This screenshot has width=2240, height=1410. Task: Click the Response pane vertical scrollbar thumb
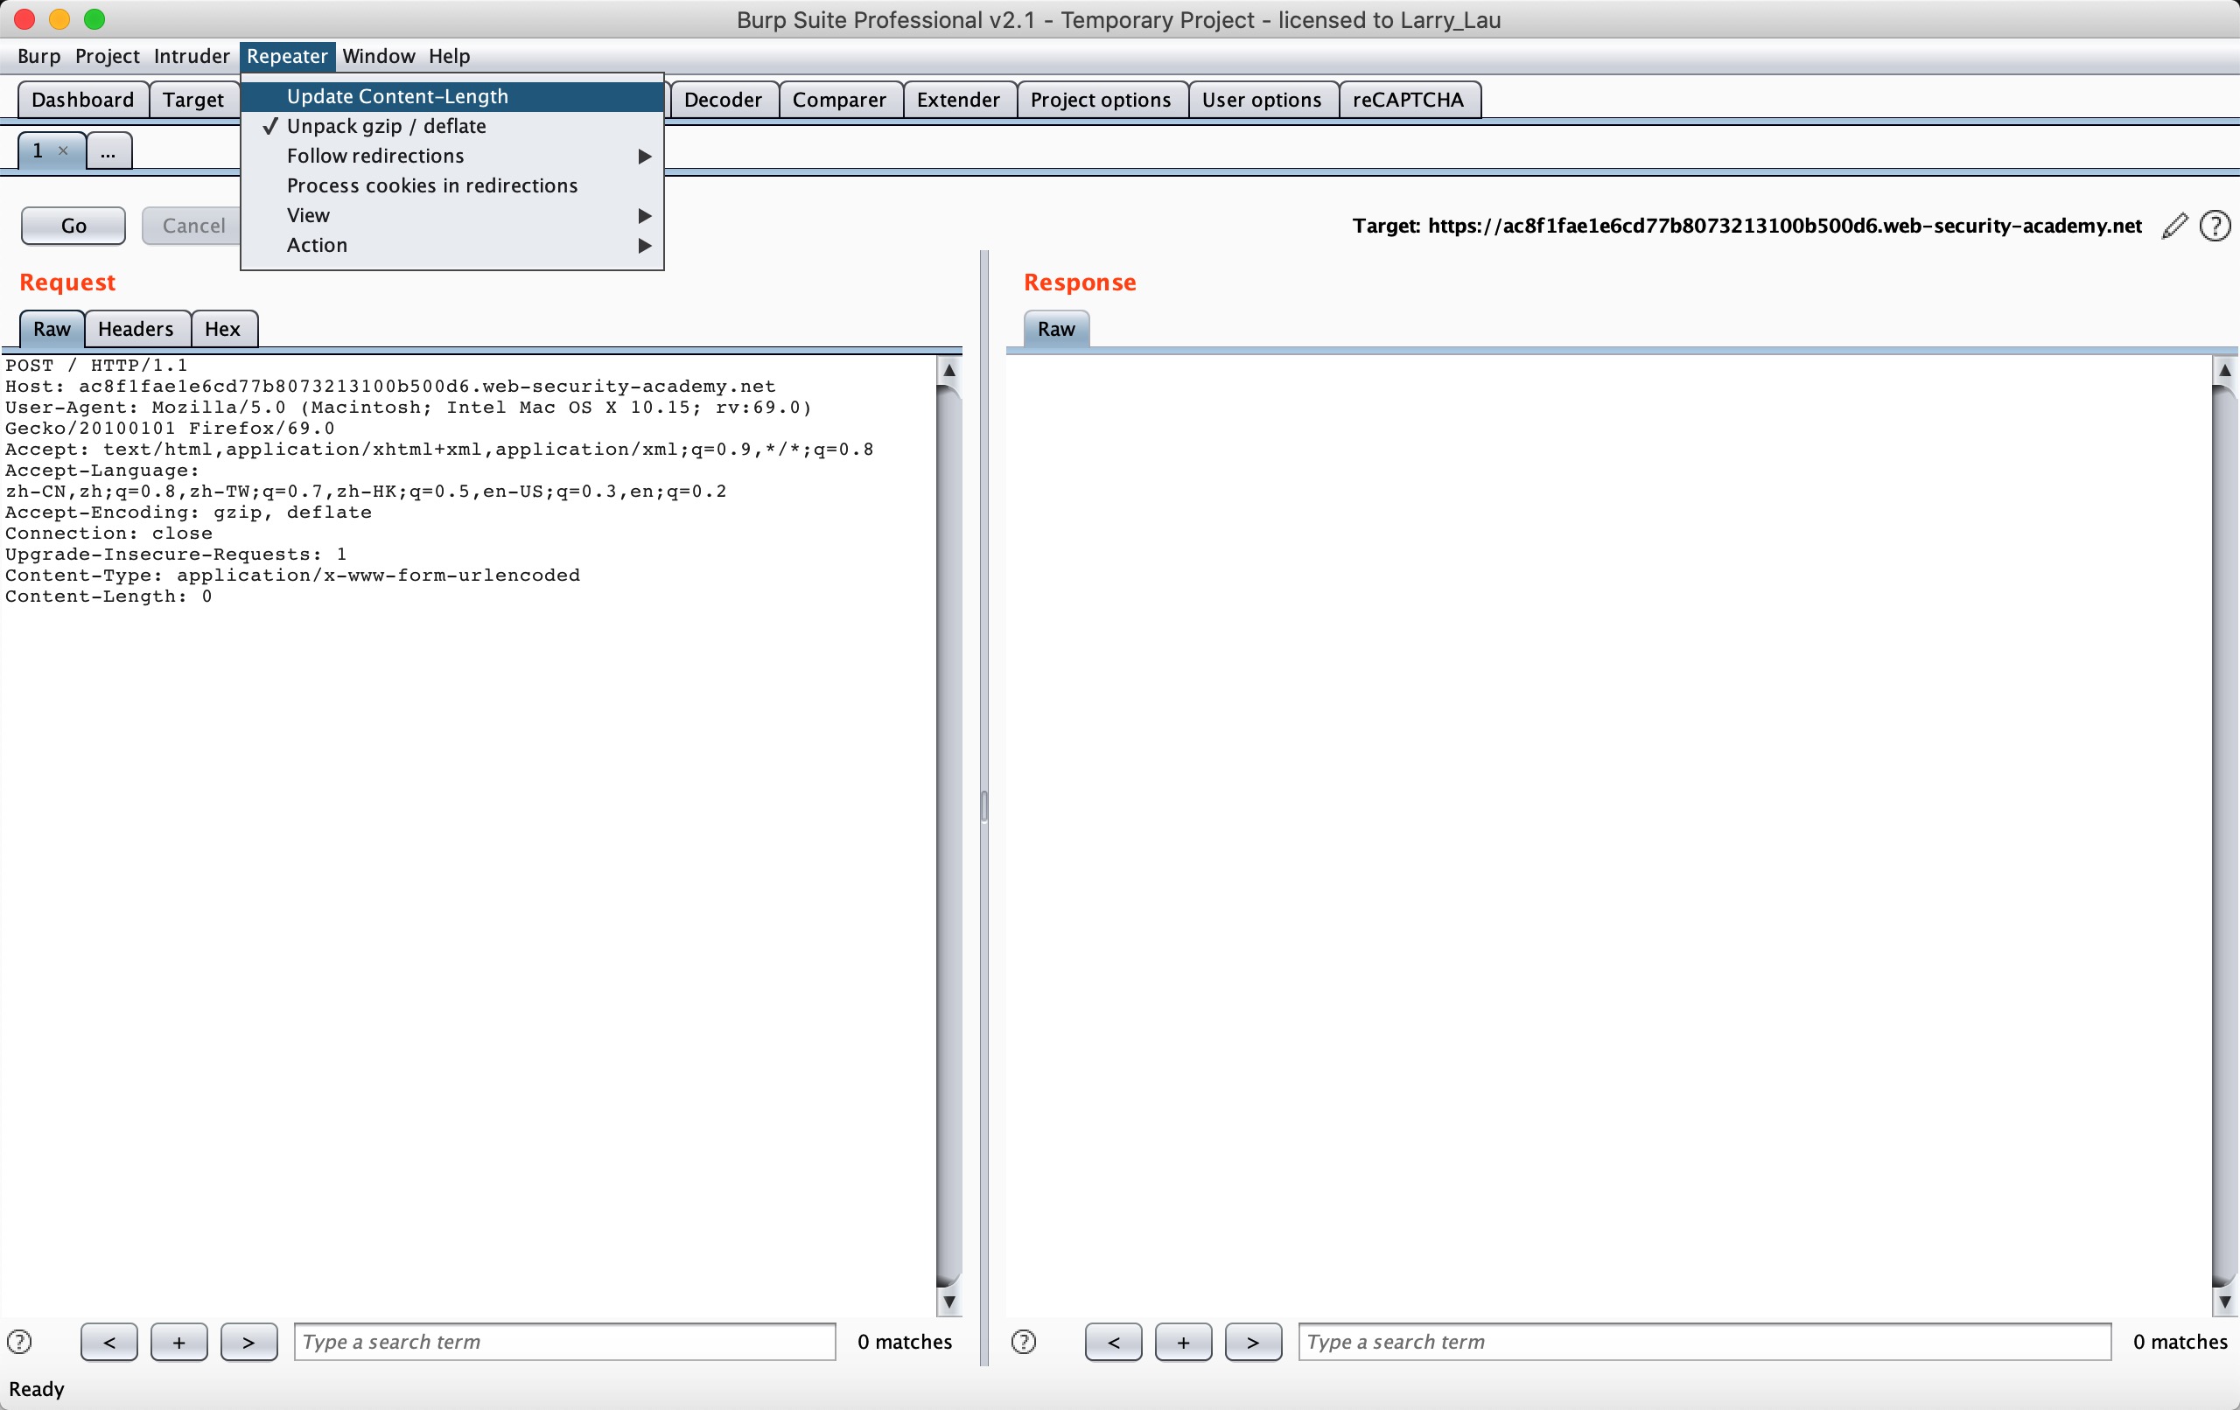(x=2224, y=835)
